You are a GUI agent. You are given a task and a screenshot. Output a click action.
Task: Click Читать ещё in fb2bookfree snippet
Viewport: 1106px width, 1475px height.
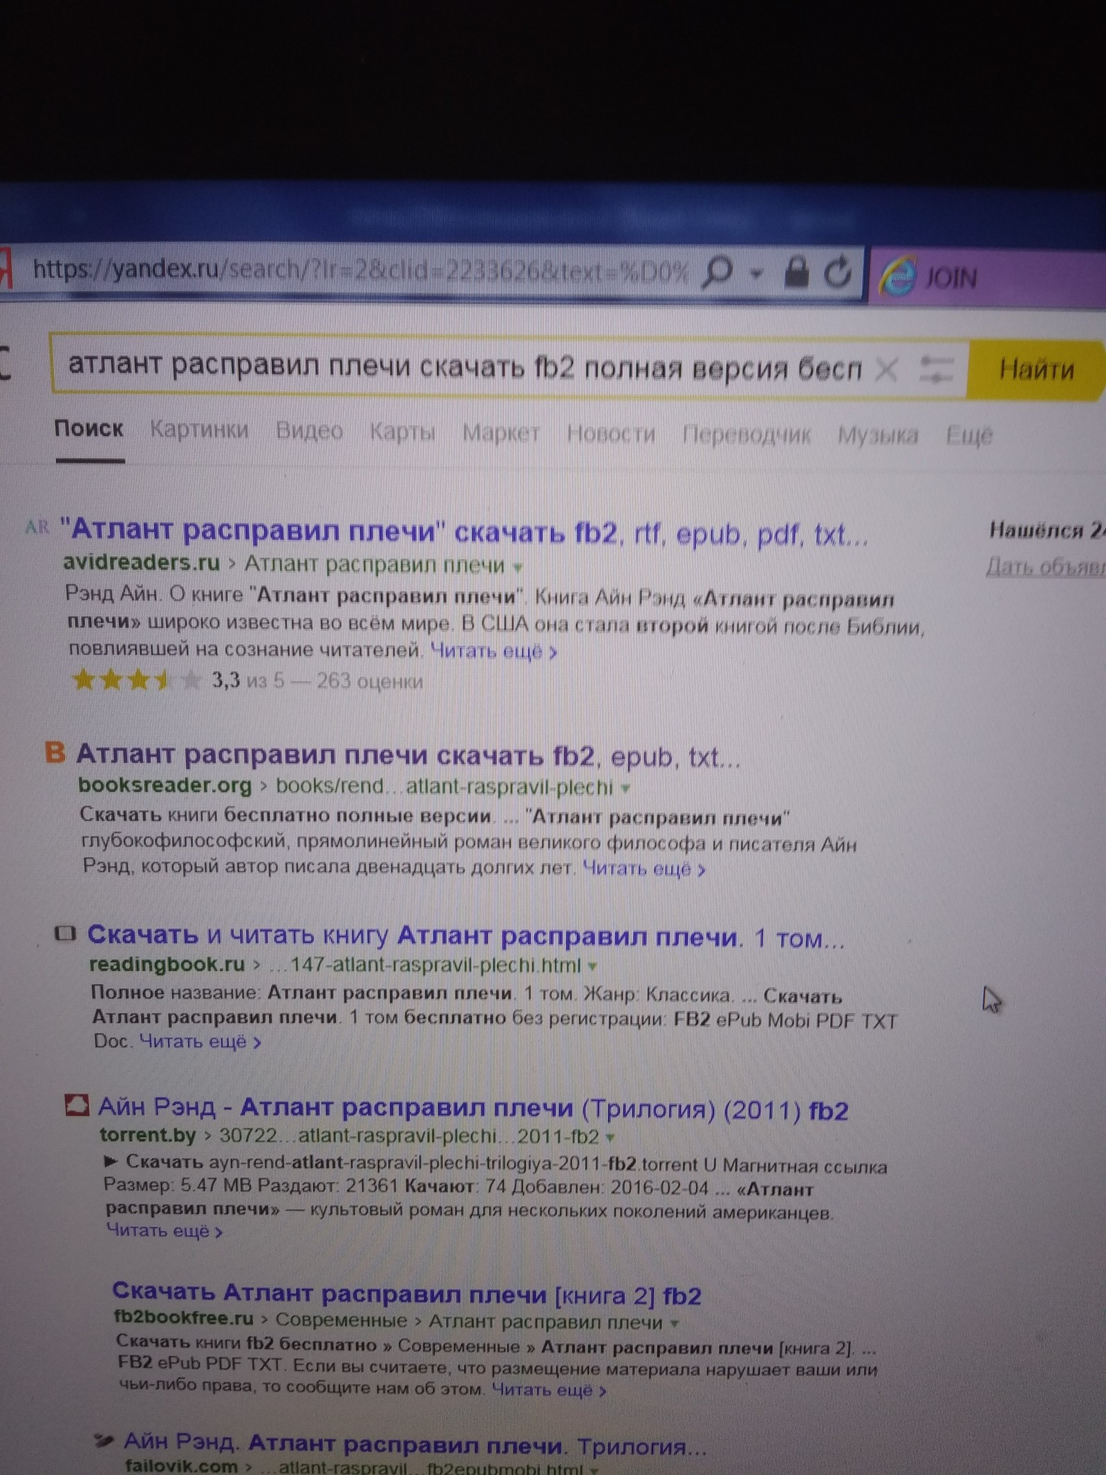coord(549,1389)
